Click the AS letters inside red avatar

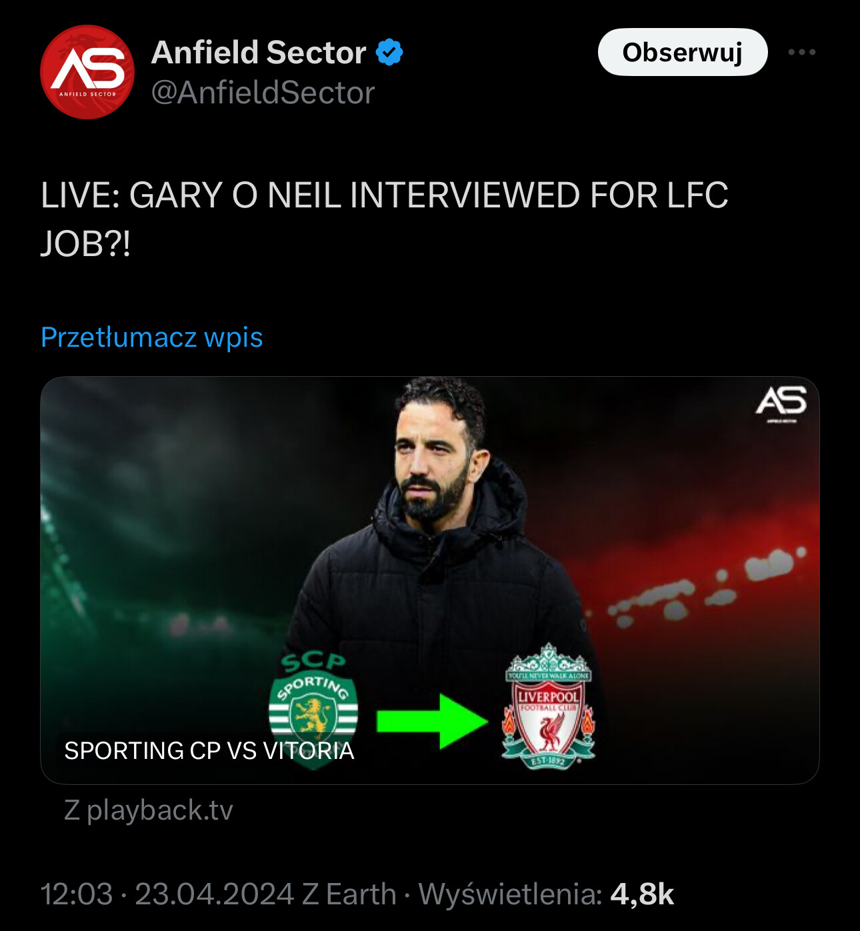click(88, 69)
